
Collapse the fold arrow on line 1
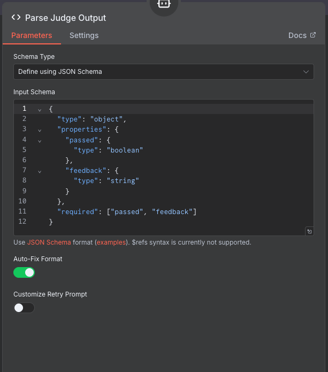click(40, 110)
